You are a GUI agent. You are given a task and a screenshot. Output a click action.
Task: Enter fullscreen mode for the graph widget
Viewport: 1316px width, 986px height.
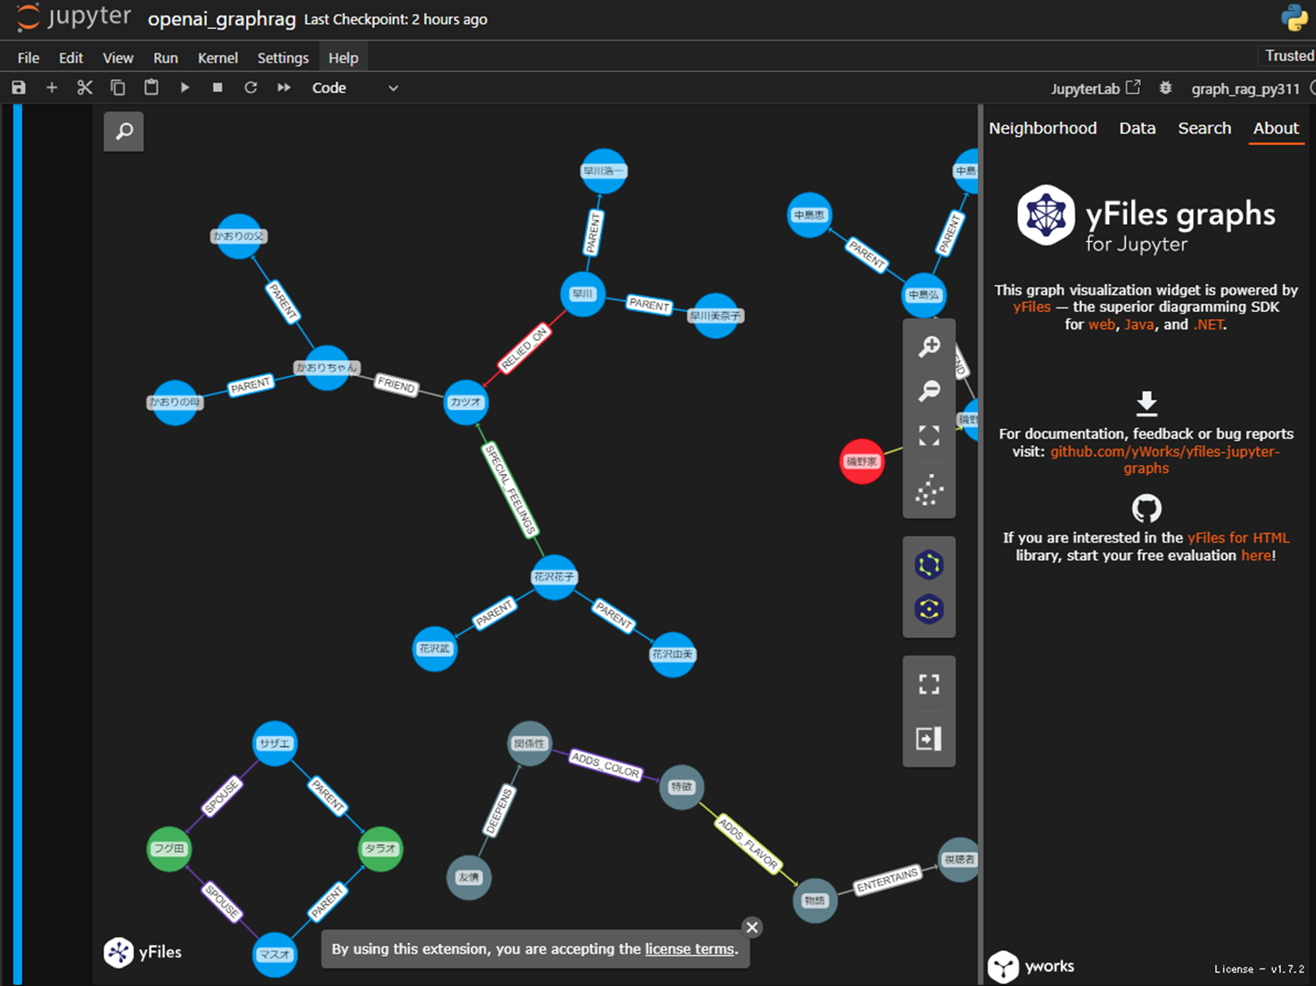(x=929, y=684)
